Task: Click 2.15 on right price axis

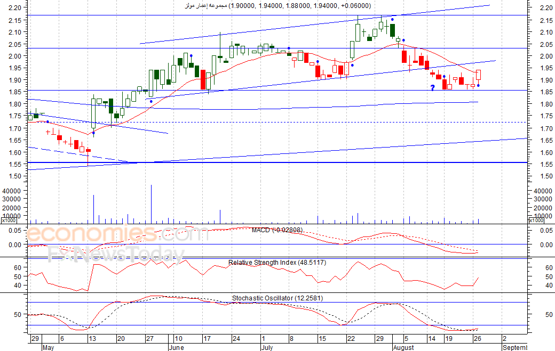Action: tap(546, 20)
